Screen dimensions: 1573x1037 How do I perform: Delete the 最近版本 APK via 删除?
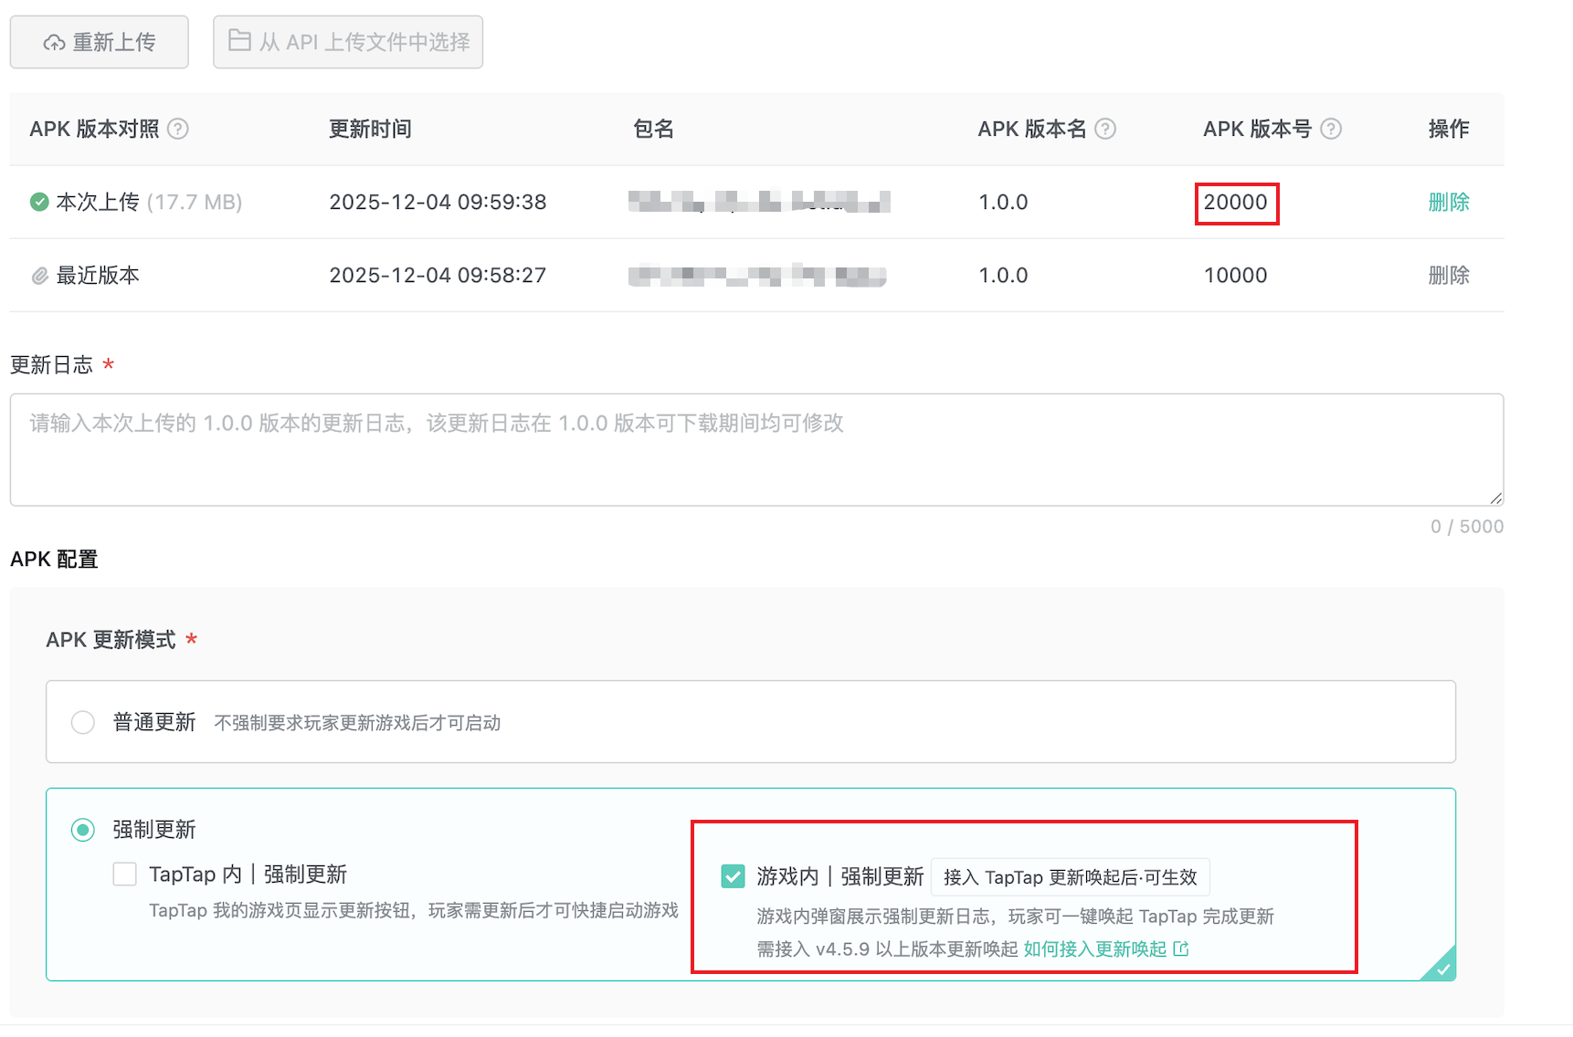[x=1449, y=275]
